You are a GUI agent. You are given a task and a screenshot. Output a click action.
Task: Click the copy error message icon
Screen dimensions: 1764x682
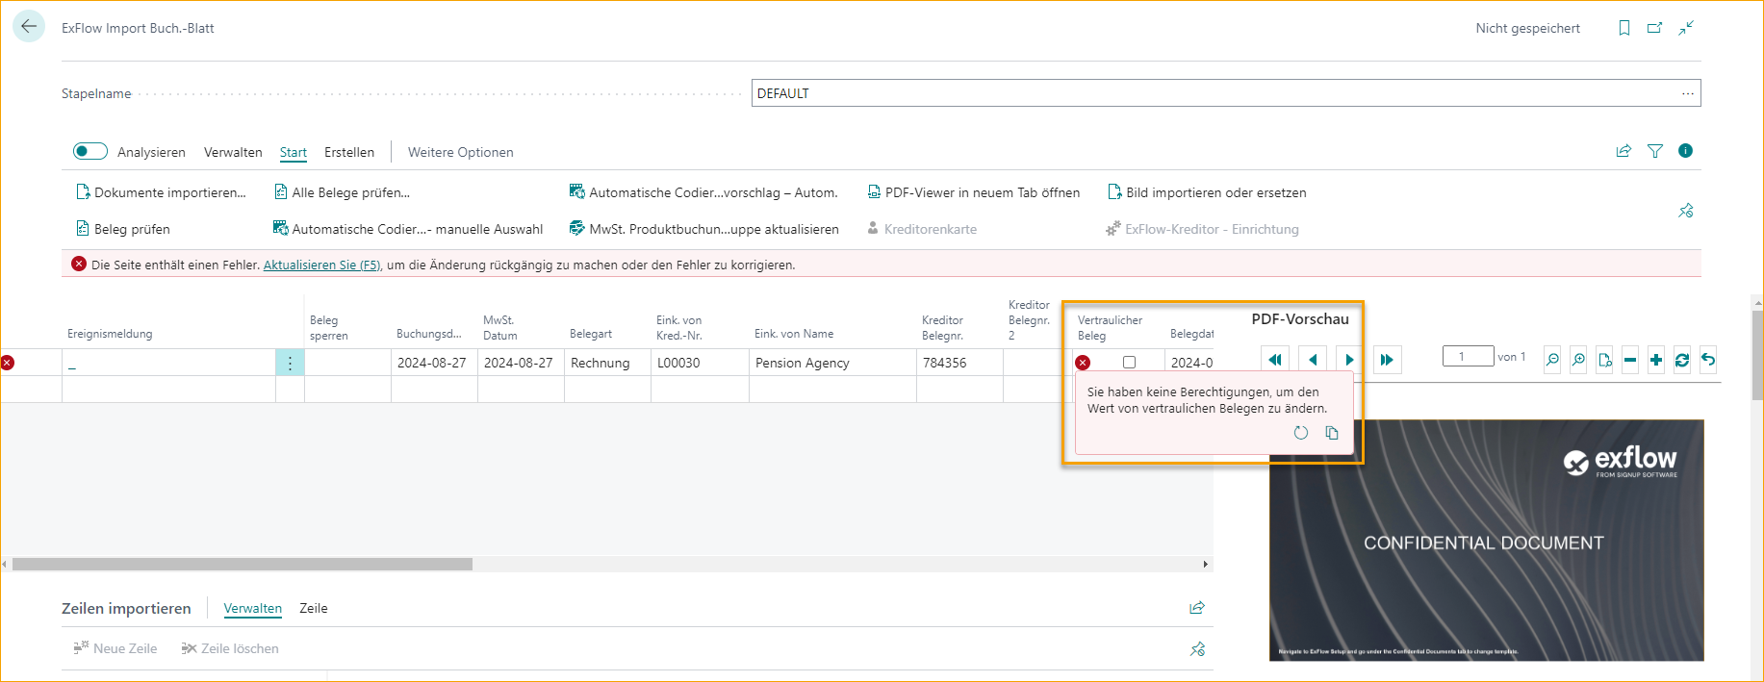[x=1332, y=433]
